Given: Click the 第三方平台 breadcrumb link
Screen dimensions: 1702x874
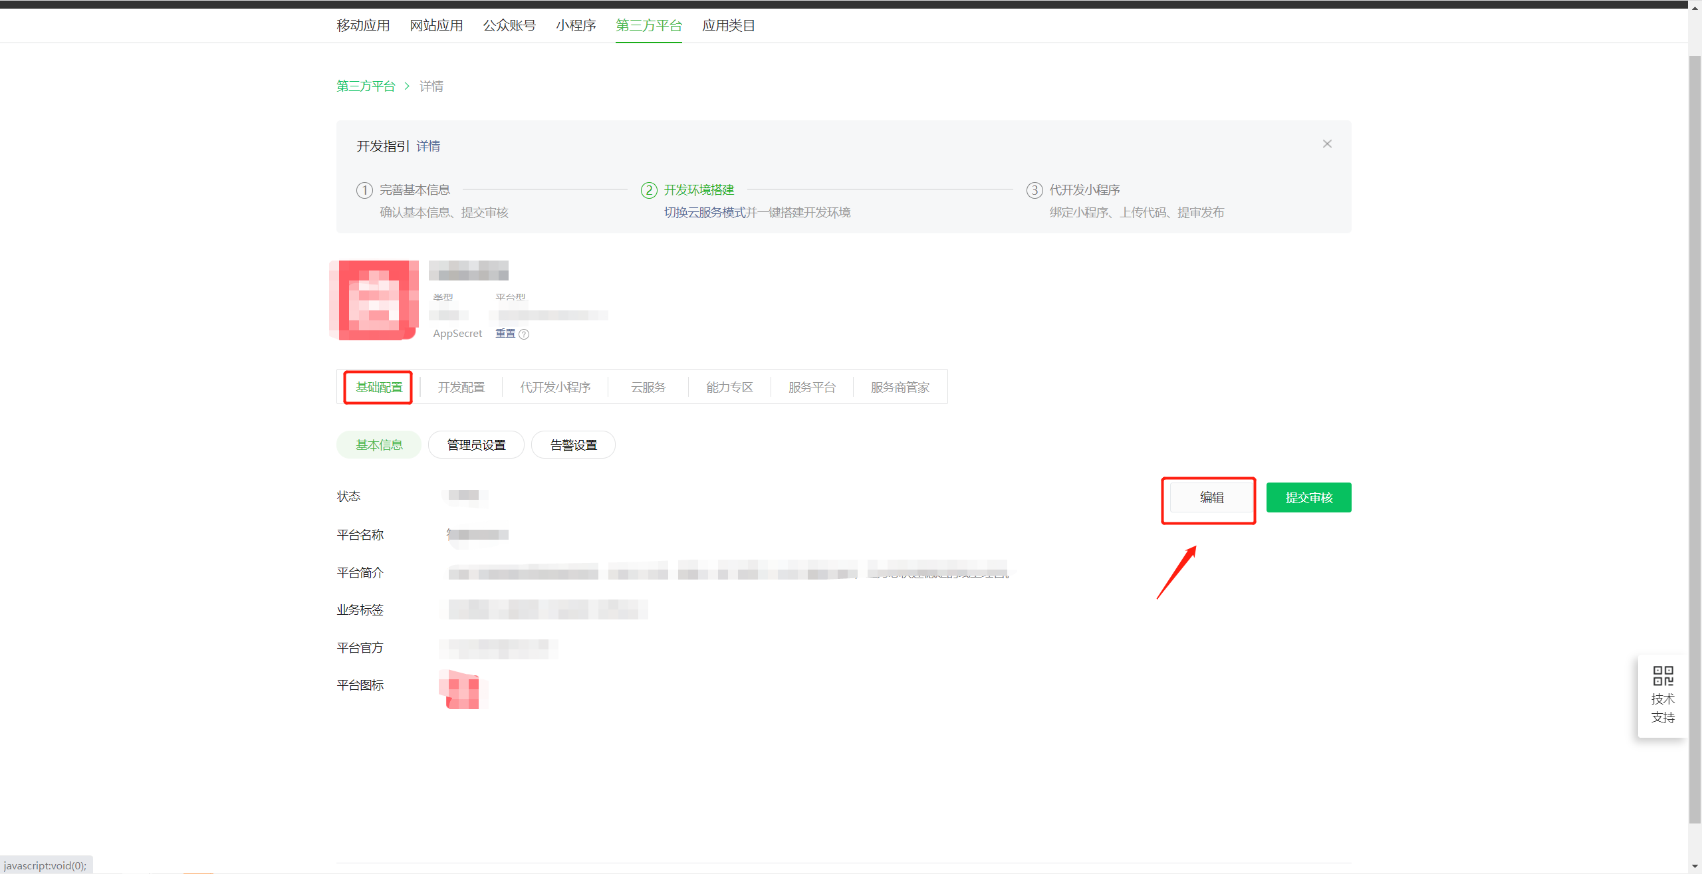Looking at the screenshot, I should (366, 86).
